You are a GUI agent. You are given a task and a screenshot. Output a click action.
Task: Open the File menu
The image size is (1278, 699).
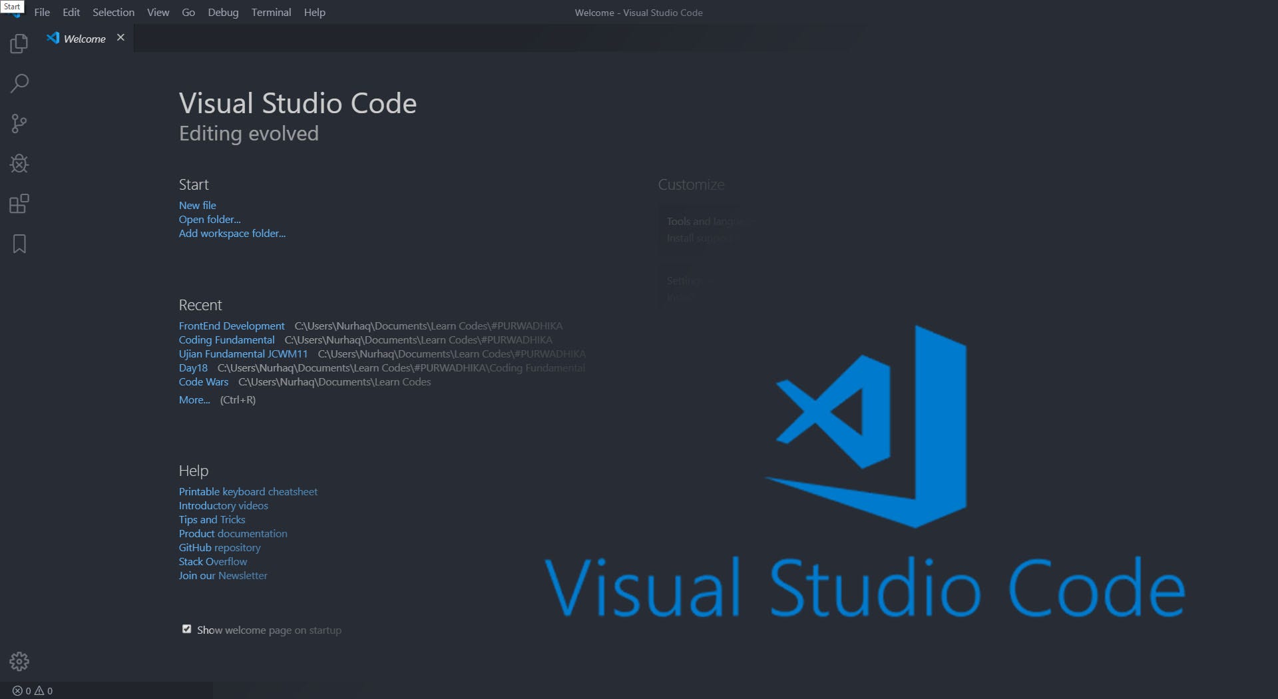click(x=41, y=12)
